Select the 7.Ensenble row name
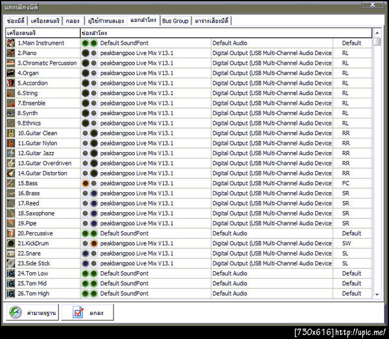 32,104
